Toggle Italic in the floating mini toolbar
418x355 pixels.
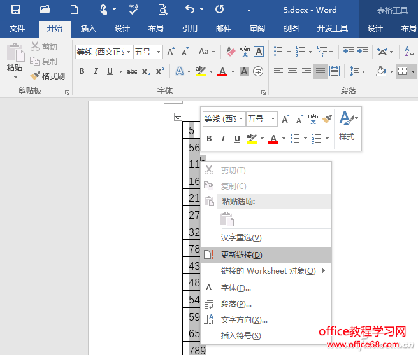[x=223, y=139]
